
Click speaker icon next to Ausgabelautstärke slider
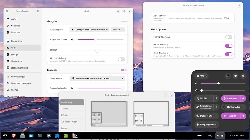[72, 40]
